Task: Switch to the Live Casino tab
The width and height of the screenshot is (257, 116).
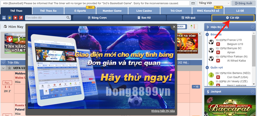Action: 144,11
